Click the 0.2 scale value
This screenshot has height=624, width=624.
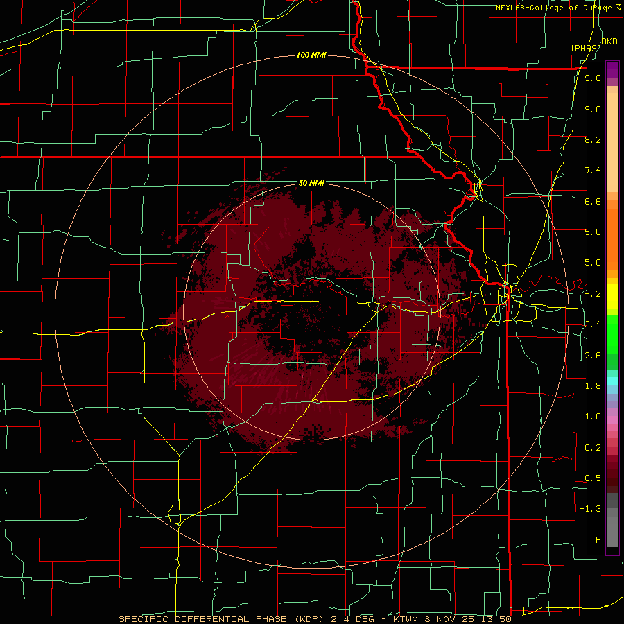click(593, 448)
